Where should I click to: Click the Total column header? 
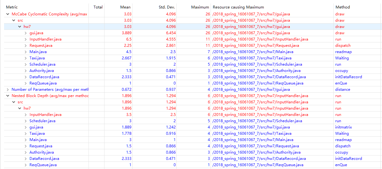pyautogui.click(x=98, y=7)
